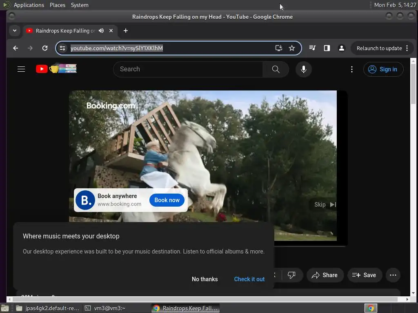Click the Sign in button
This screenshot has height=313, width=418.
pos(383,69)
